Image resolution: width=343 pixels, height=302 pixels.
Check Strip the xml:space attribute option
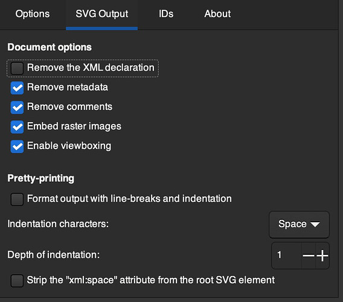pyautogui.click(x=17, y=280)
